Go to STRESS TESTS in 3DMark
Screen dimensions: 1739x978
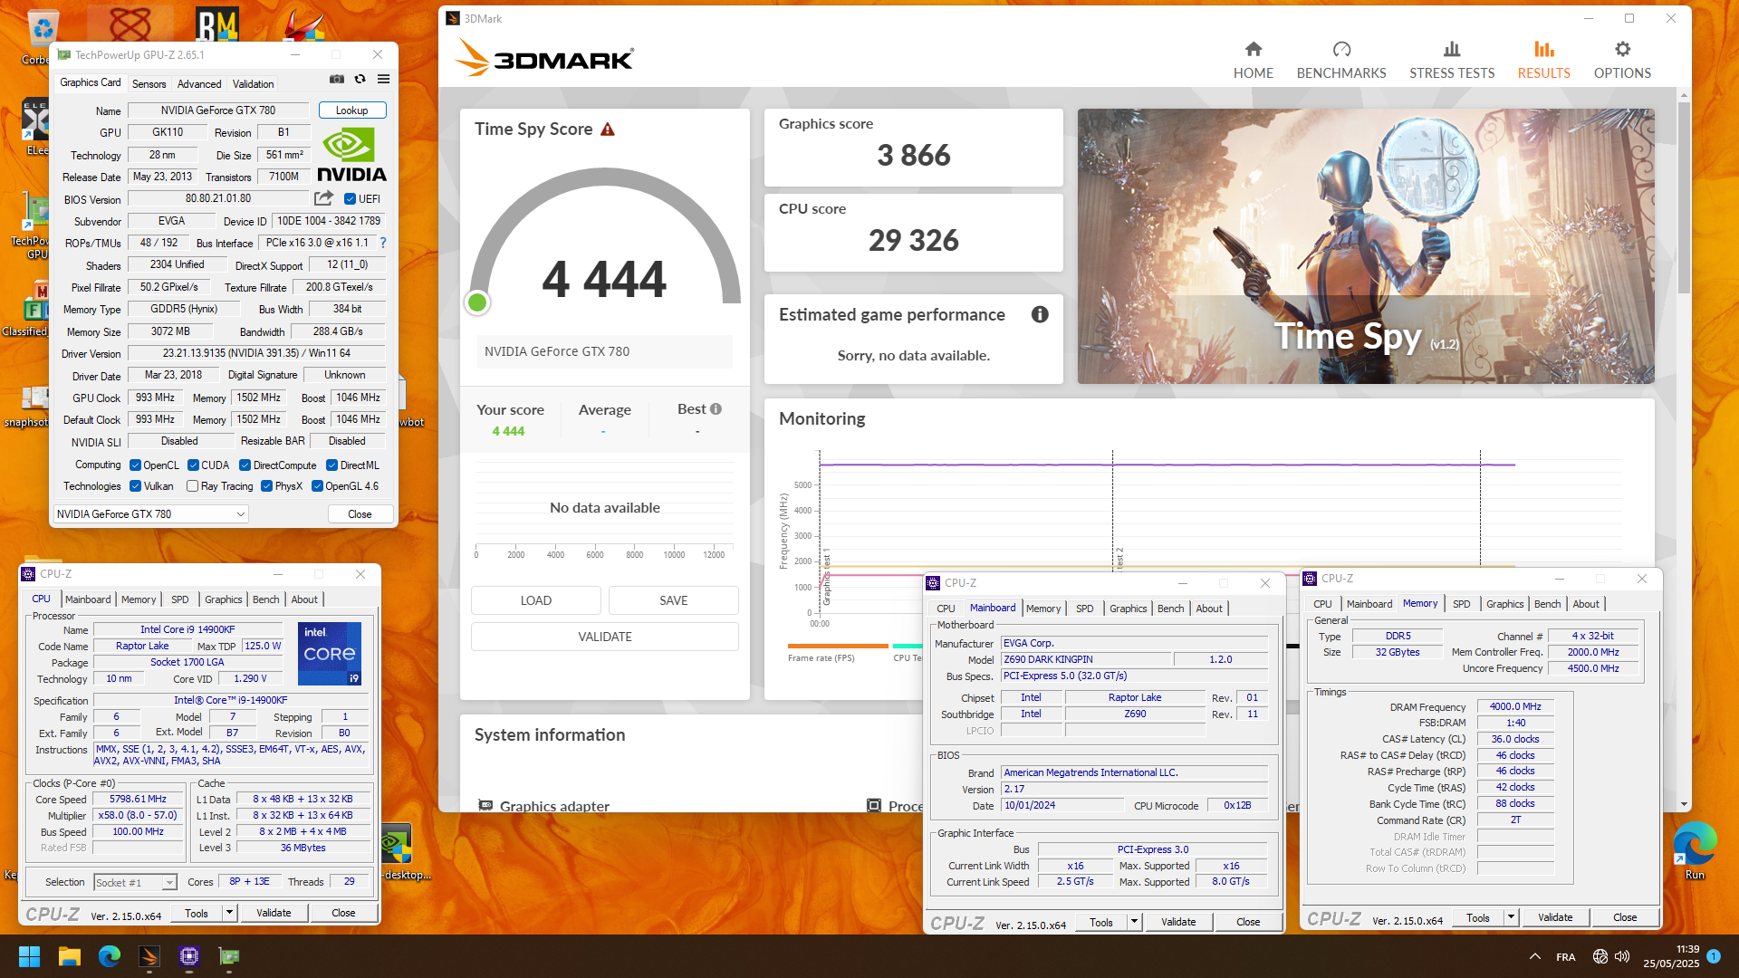click(x=1452, y=61)
